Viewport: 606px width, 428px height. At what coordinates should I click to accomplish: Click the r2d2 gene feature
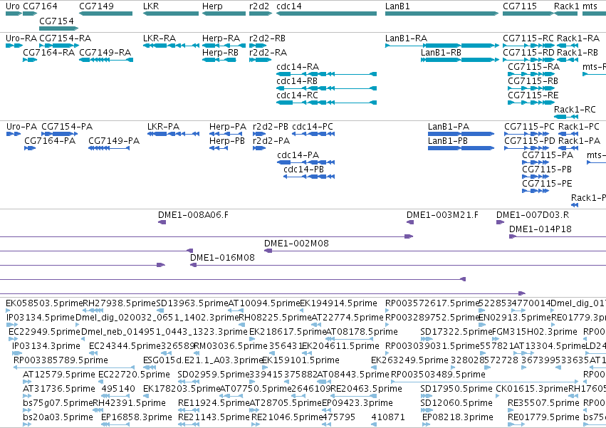tap(261, 14)
